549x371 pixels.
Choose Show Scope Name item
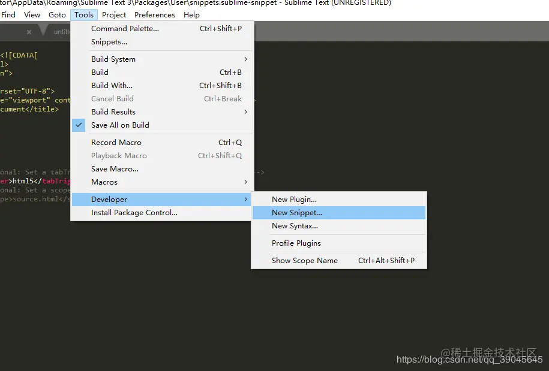[x=339, y=261]
